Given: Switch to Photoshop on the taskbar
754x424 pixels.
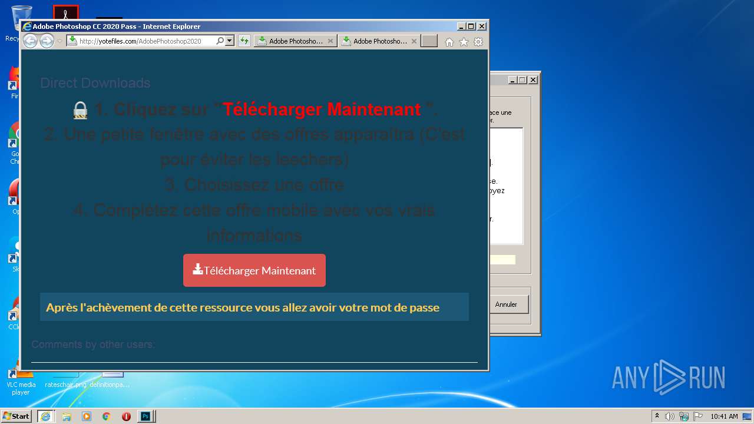Looking at the screenshot, I should pyautogui.click(x=145, y=416).
